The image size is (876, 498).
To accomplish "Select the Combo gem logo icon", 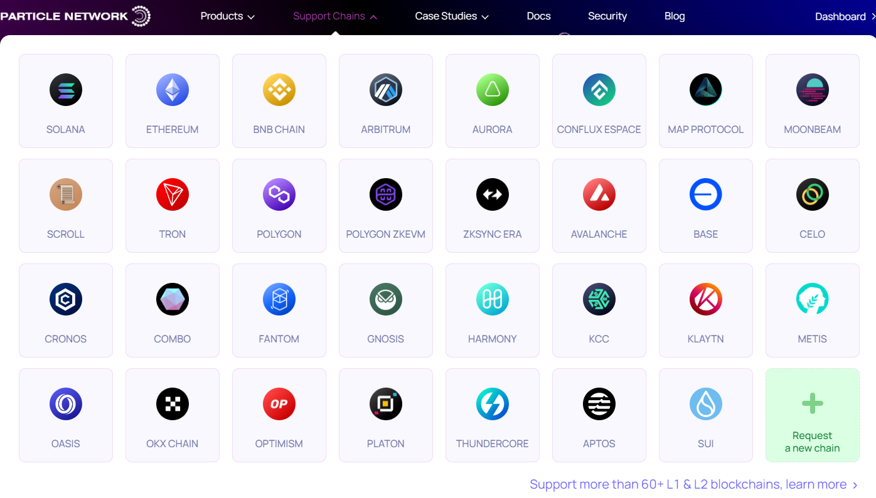I will (x=173, y=299).
